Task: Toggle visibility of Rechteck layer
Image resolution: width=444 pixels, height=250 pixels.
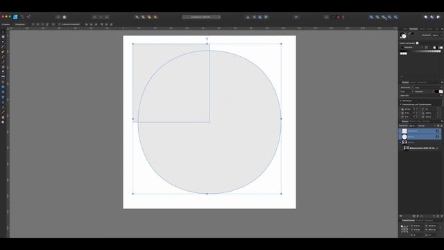Action: 437,131
